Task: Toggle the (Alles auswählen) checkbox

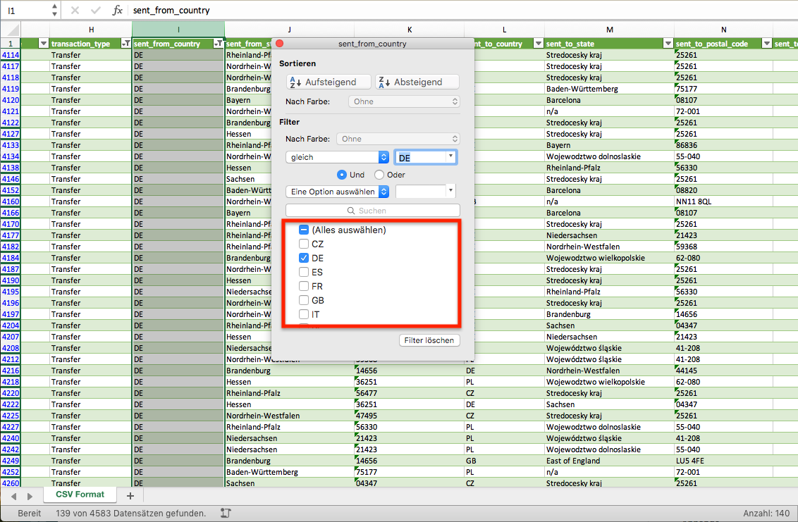Action: point(304,230)
